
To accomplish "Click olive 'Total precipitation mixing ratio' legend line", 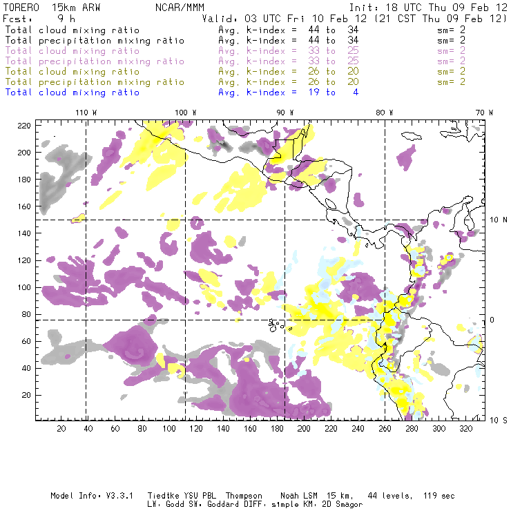I will [95, 82].
